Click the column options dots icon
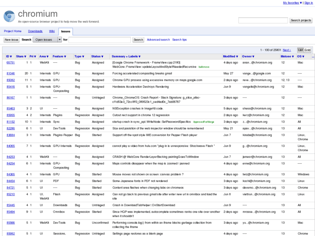This screenshot has height=236, width=315. click(313, 57)
